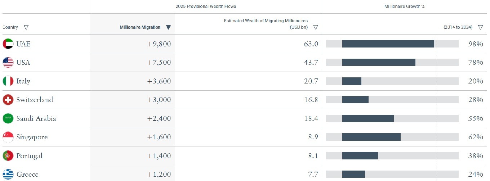Click the Singapore flag icon
The image size is (490, 181).
click(x=8, y=137)
